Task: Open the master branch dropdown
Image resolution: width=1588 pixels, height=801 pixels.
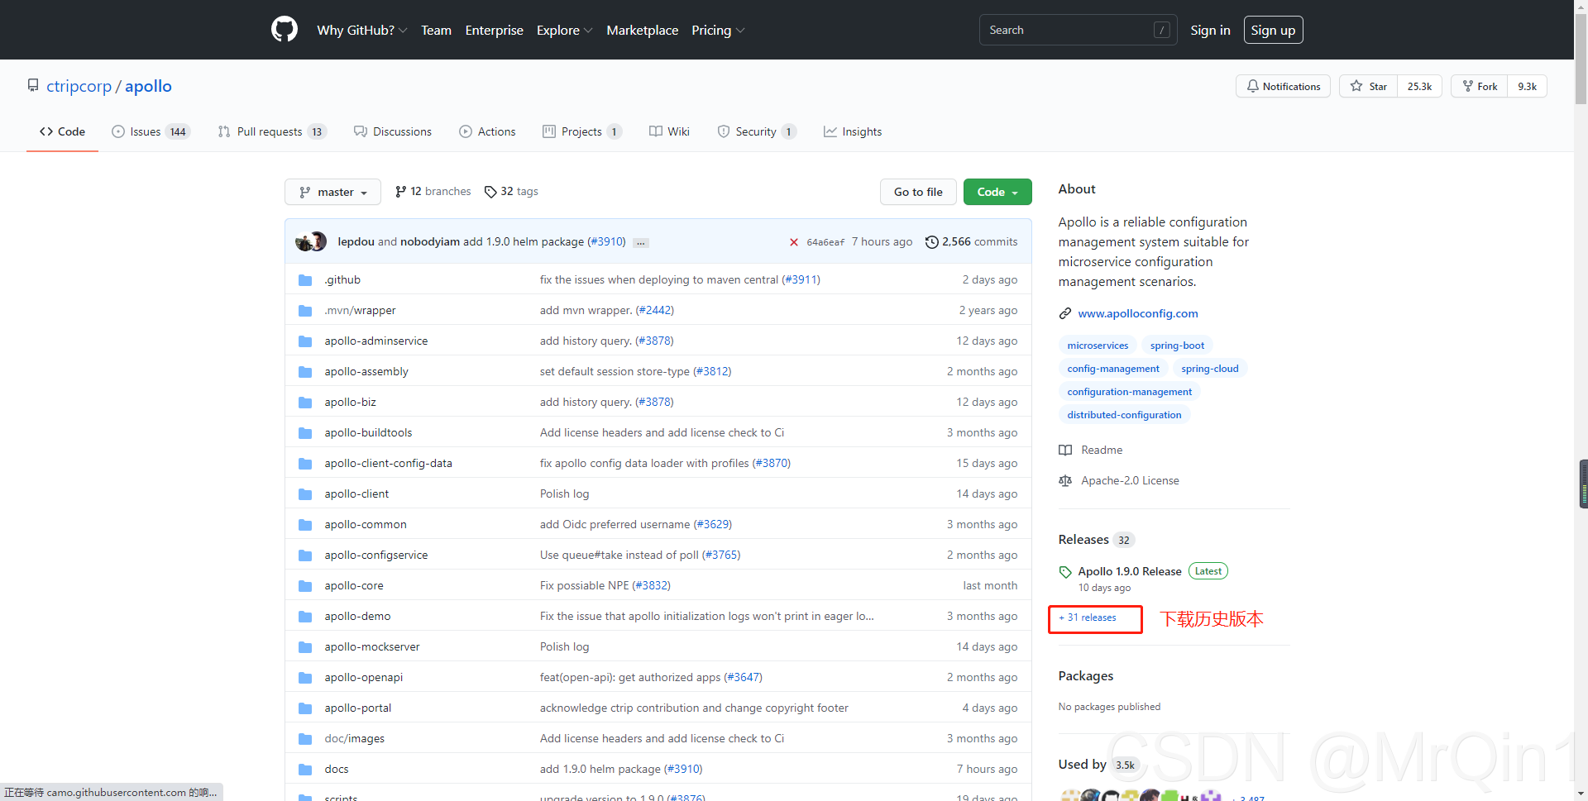Action: click(332, 192)
